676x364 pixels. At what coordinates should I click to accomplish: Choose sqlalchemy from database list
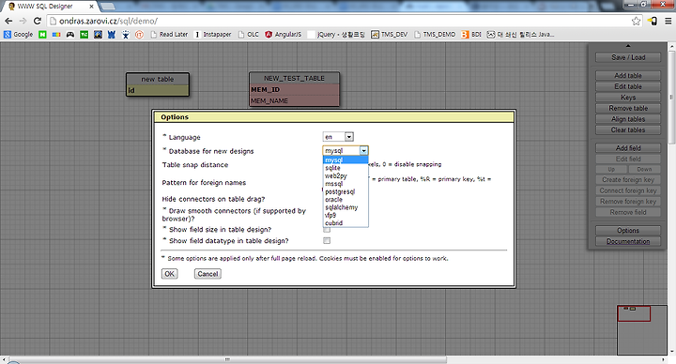click(346, 207)
